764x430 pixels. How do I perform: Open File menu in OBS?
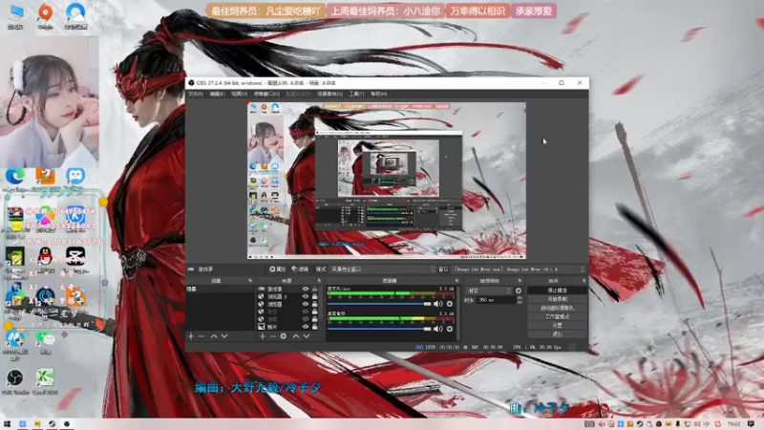[196, 94]
